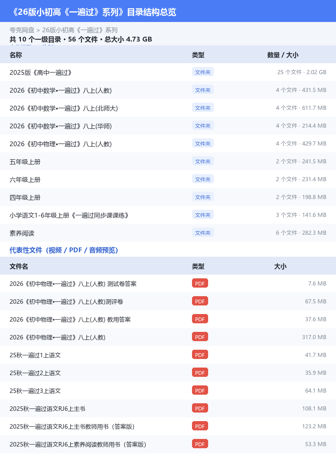Image resolution: width=336 pixels, height=464 pixels.
Task: Click the 文件名 column header
Action: [x=19, y=266]
